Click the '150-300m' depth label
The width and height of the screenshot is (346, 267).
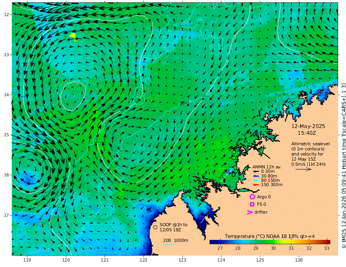272,185
